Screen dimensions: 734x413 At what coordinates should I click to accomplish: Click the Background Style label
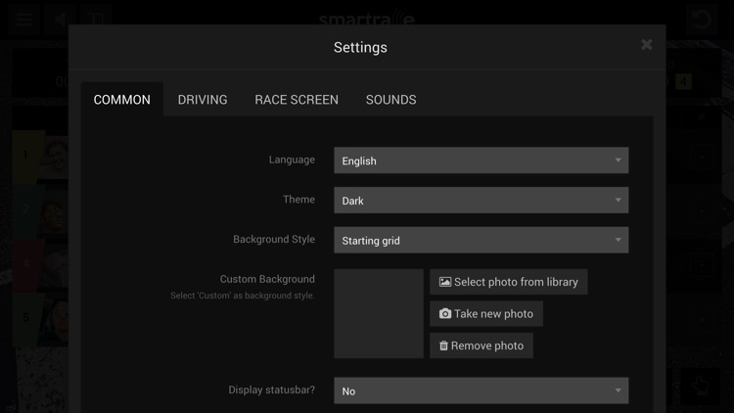coord(274,239)
